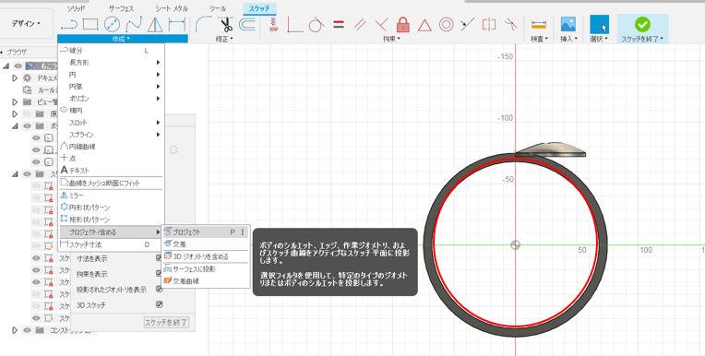Apply the Midpoint triangle constraint icon
This screenshot has width=705, height=356.
pyautogui.click(x=424, y=25)
